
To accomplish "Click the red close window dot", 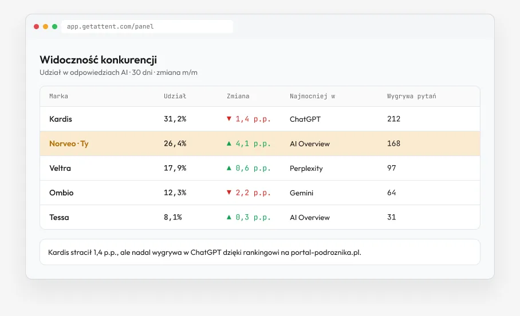I will (37, 26).
